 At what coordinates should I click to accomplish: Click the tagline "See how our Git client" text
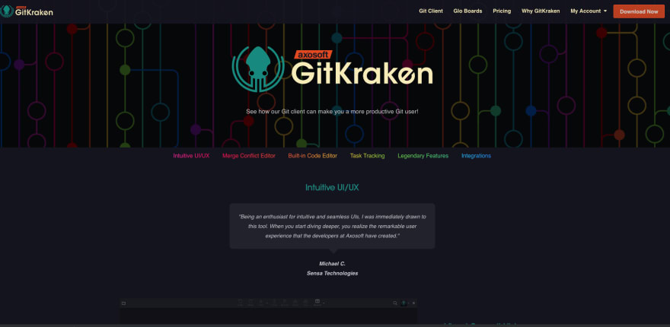click(x=332, y=112)
